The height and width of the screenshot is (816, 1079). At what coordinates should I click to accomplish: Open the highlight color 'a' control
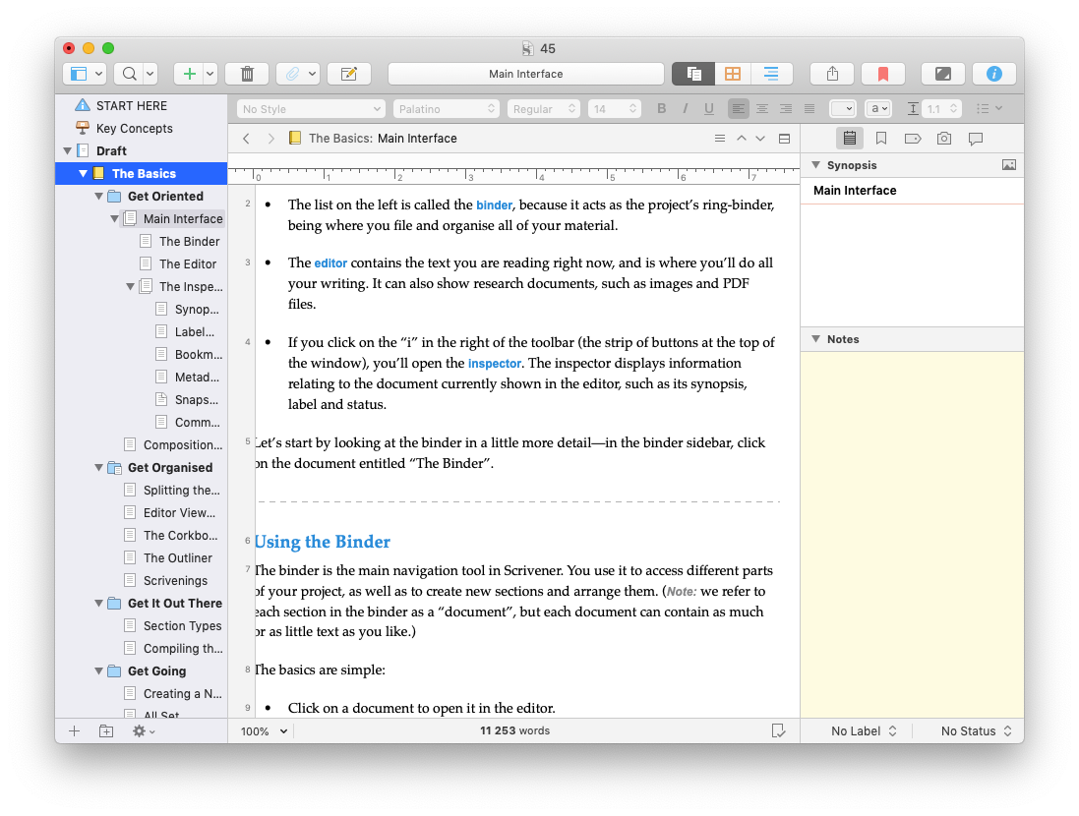(x=878, y=109)
